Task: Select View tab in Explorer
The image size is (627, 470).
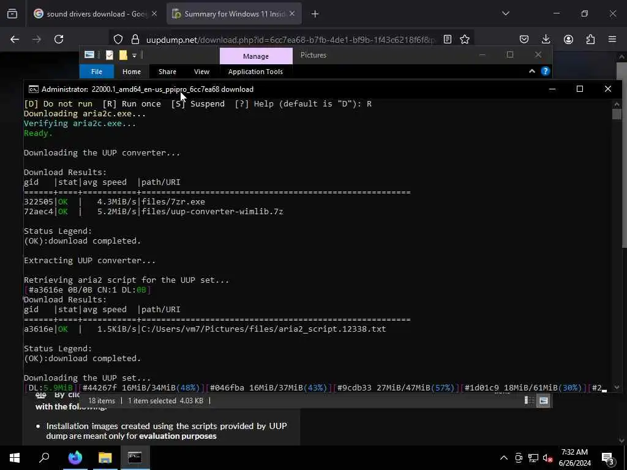Action: (201, 72)
